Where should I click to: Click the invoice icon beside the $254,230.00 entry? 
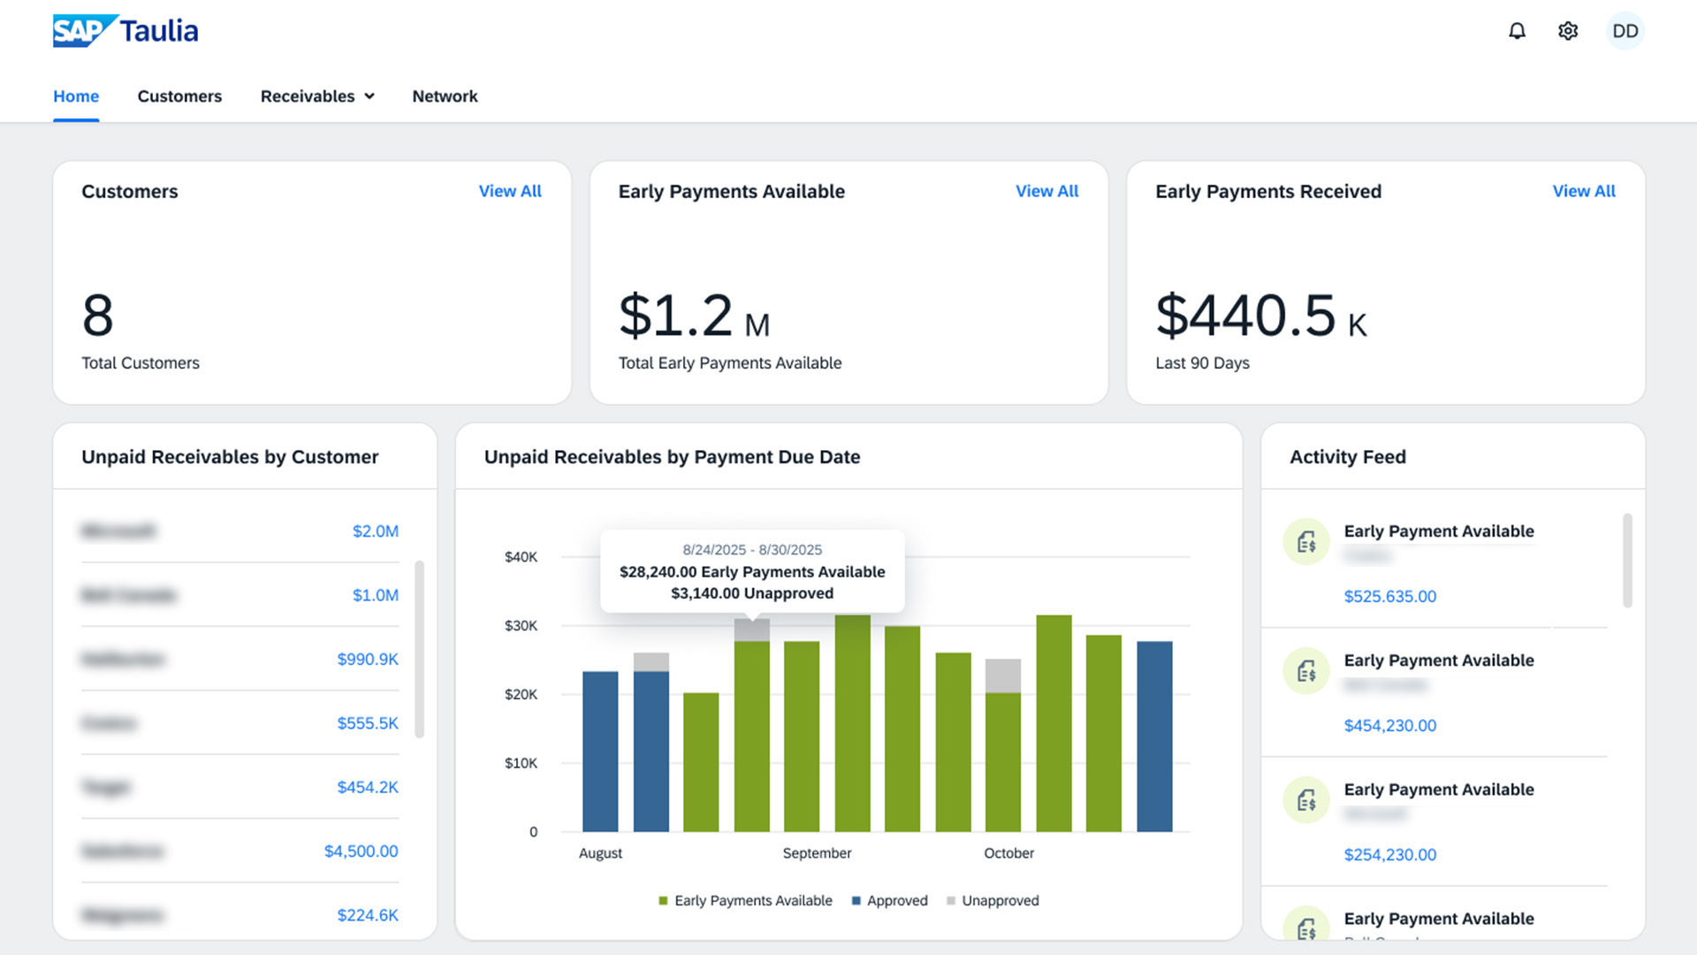[x=1305, y=800]
